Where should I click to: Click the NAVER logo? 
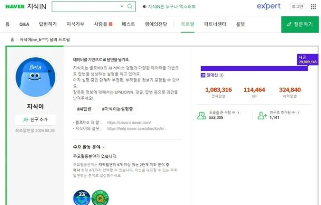coord(15,7)
